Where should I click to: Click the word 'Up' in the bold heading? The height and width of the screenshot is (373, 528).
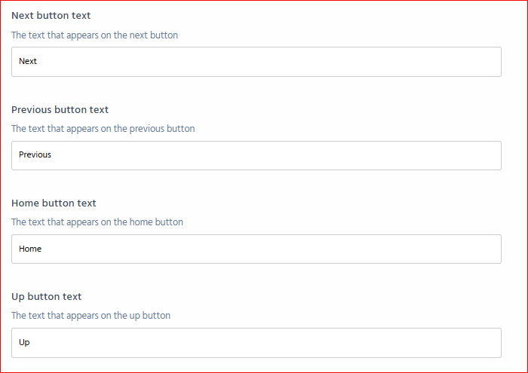(18, 297)
